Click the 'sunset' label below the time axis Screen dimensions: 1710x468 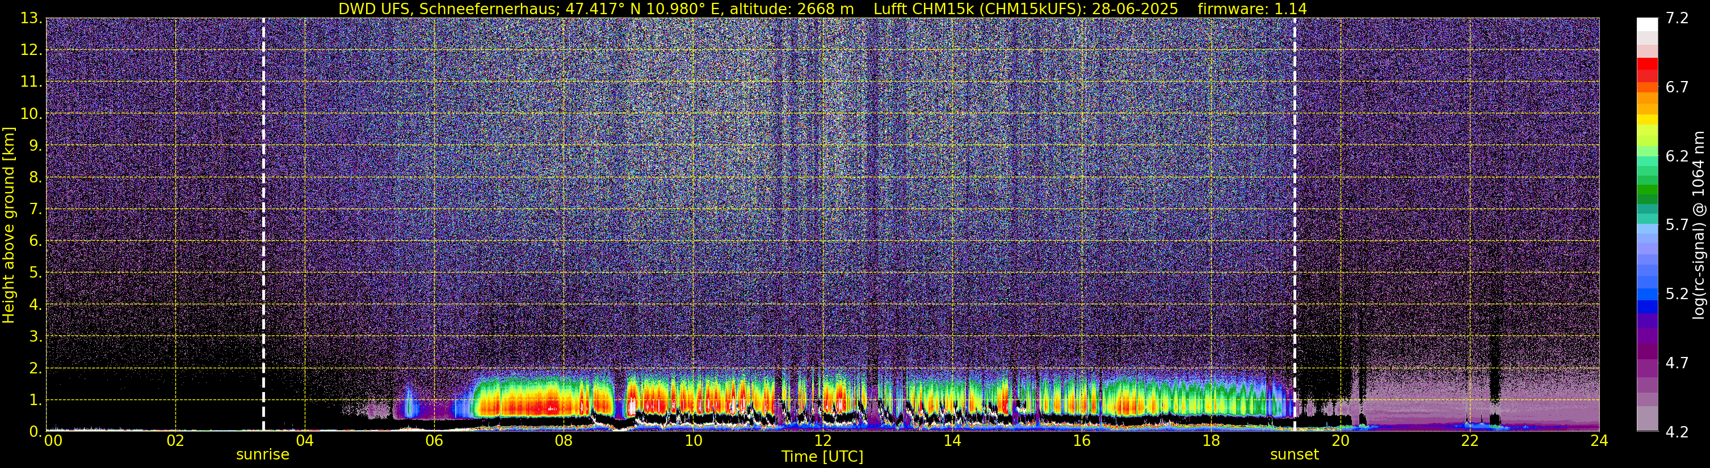tap(1295, 455)
